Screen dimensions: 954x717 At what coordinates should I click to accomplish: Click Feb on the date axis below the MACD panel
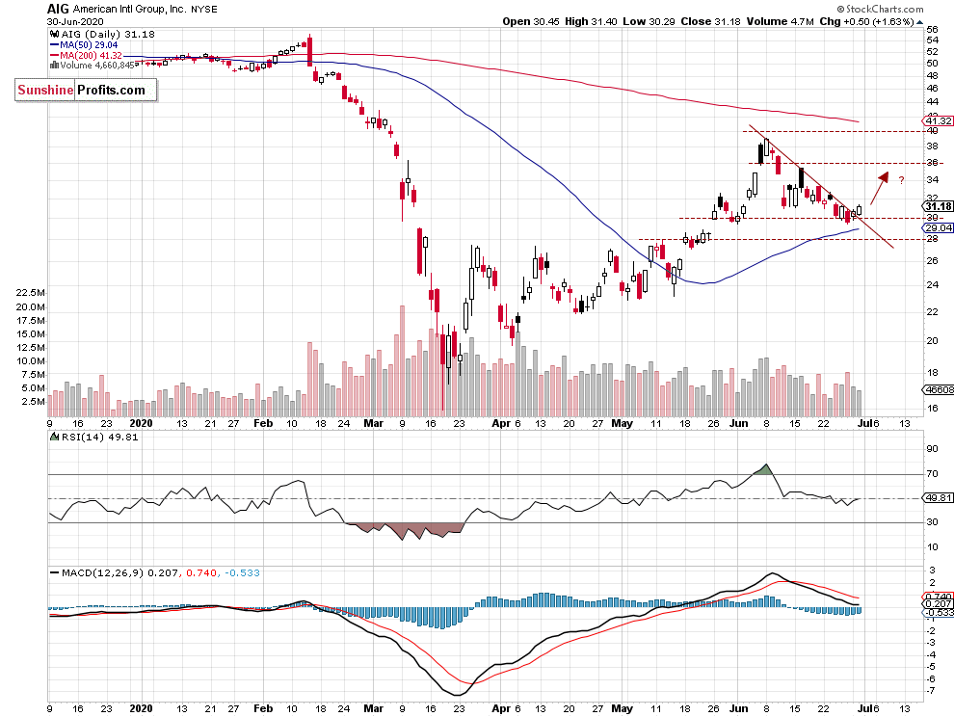[263, 708]
